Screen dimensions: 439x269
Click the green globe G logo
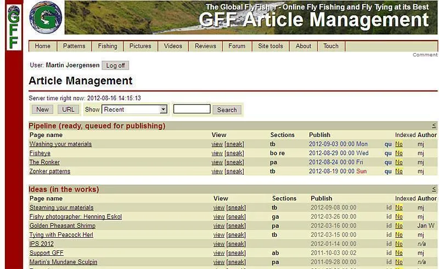tap(46, 18)
